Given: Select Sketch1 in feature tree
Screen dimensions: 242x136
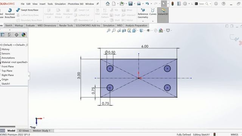Looking at the screenshot, I should pyautogui.click(x=6, y=84).
